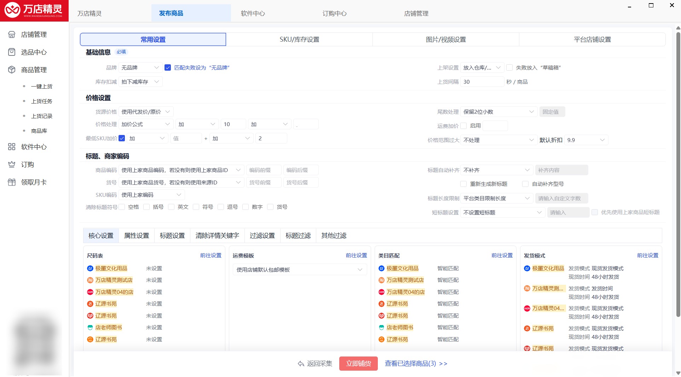This screenshot has height=377, width=681.
Task: Click the 万店精灵 logo icon
Action: pyautogui.click(x=12, y=10)
